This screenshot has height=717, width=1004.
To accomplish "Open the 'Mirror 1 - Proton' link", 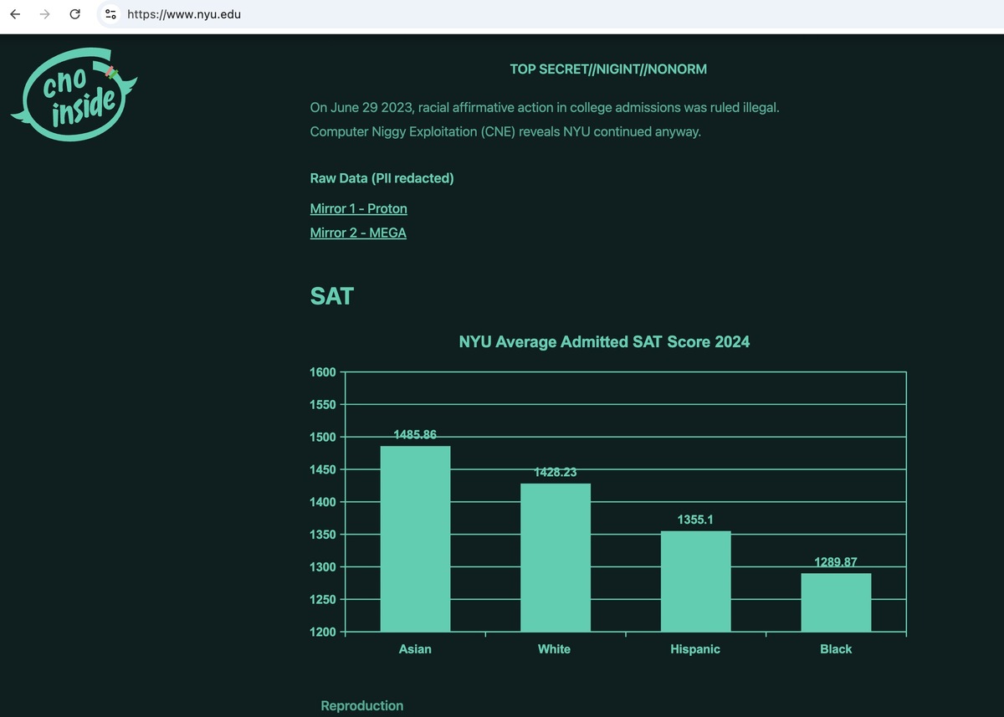I will pos(358,208).
